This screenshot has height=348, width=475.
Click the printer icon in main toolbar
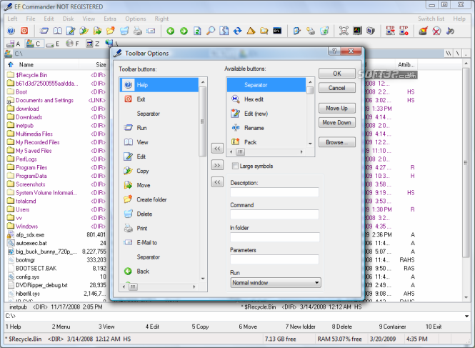pos(138,31)
